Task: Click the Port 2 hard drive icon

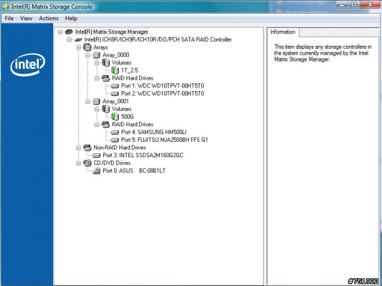Action: (115, 94)
